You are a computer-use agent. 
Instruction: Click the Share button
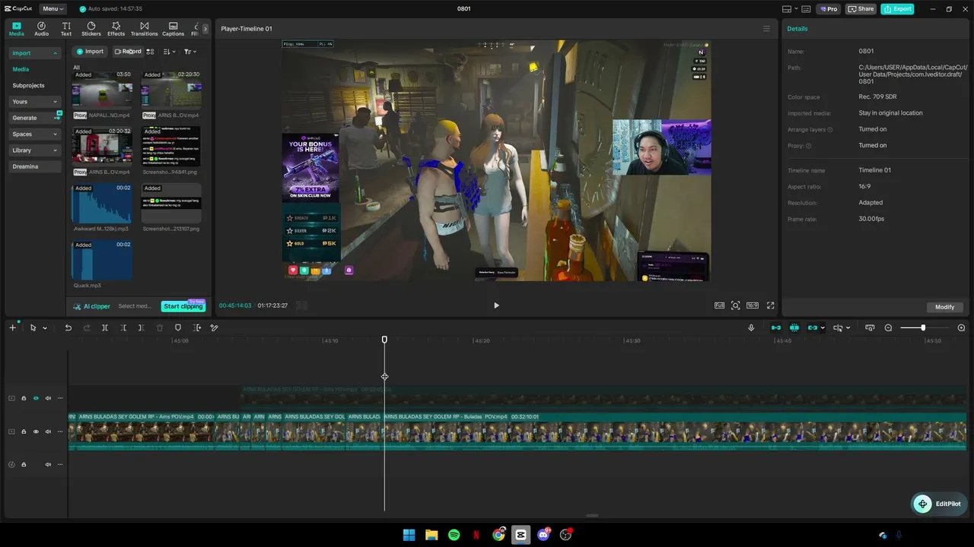(x=861, y=9)
